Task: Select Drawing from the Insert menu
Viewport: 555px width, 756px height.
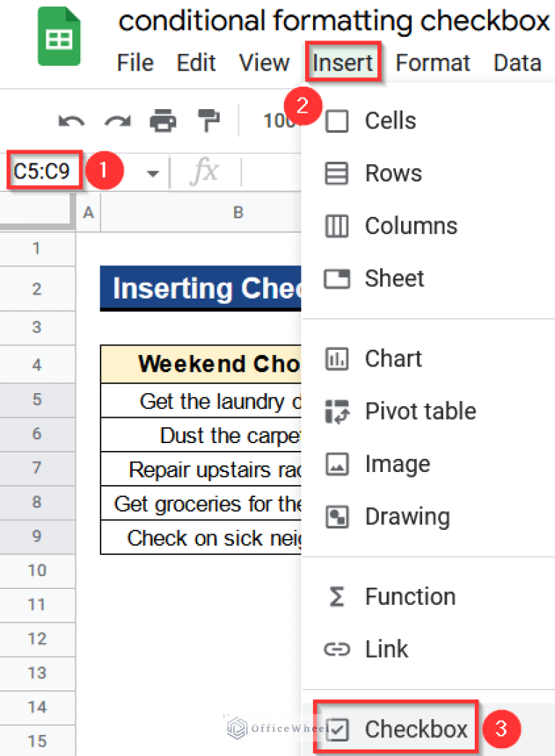Action: pyautogui.click(x=407, y=517)
